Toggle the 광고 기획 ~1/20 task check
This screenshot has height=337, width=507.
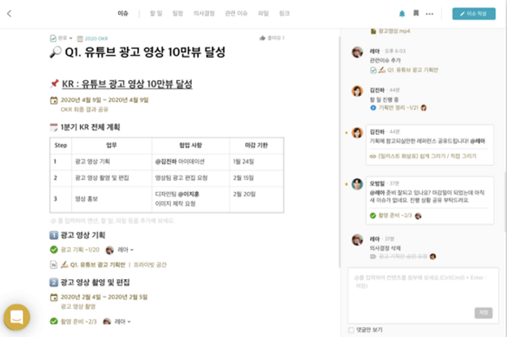tap(53, 250)
